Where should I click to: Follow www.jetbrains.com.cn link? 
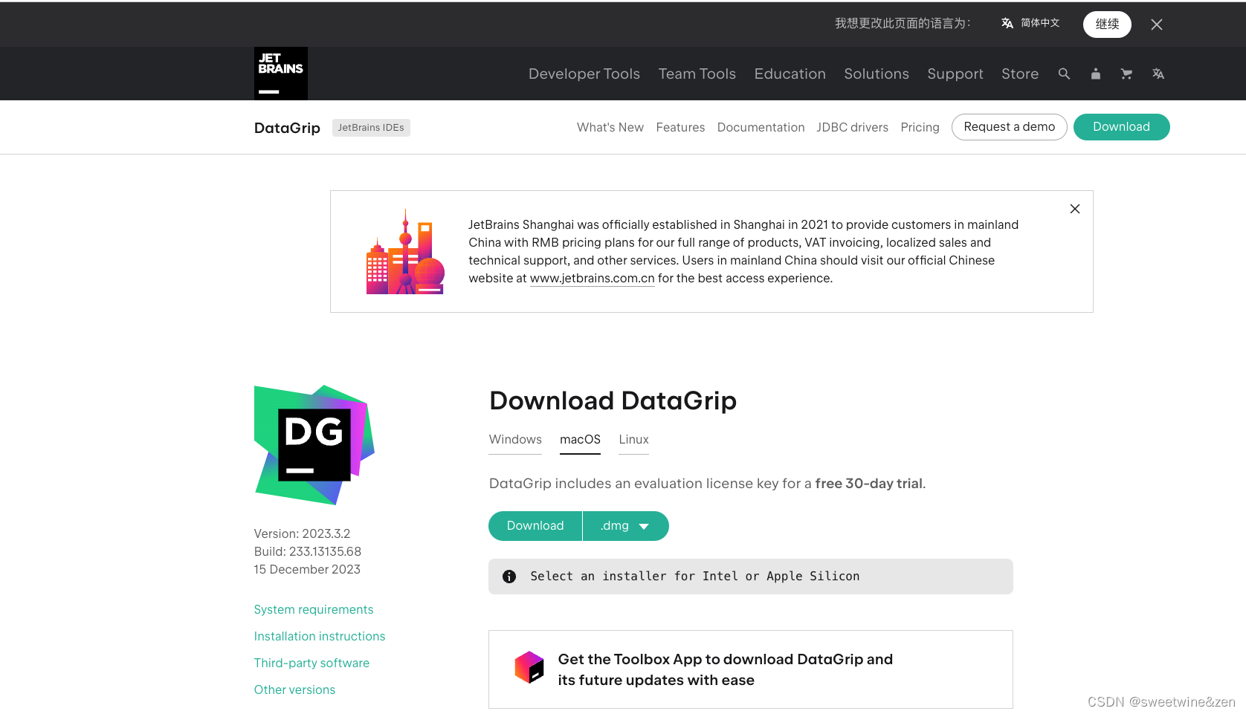click(593, 279)
